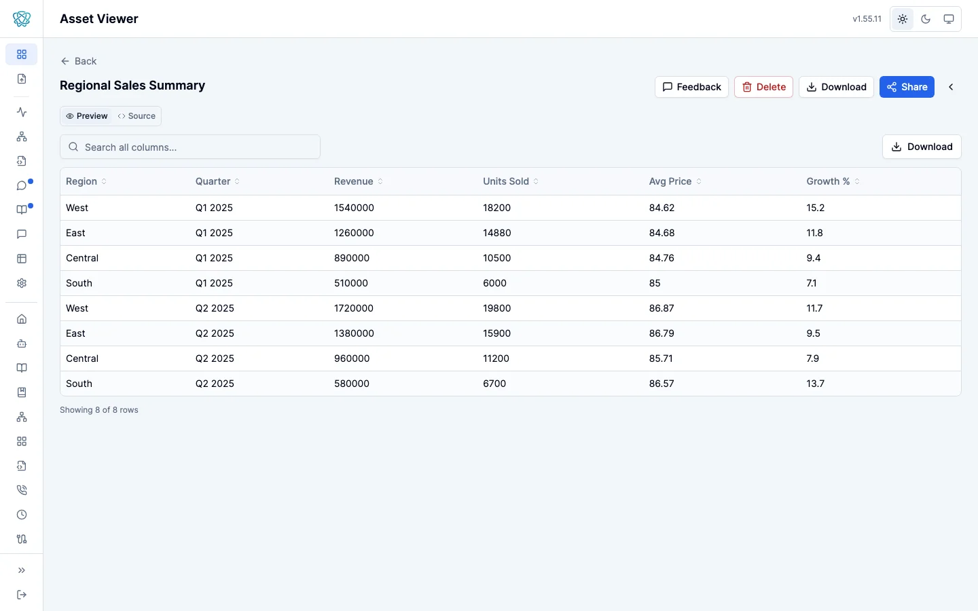Expand the sidebar with double chevron
Screen dimensions: 978x611
(x=22, y=570)
